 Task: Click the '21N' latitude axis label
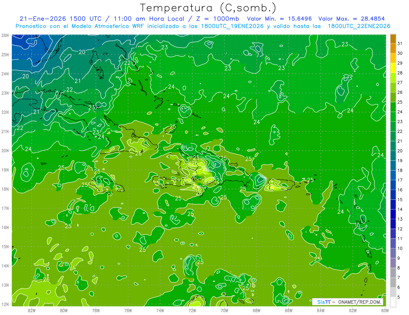5,131
